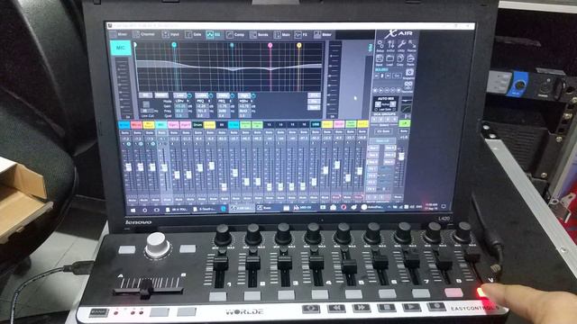Solo the MIC channel strip
This screenshot has width=577, height=324.
[161, 132]
